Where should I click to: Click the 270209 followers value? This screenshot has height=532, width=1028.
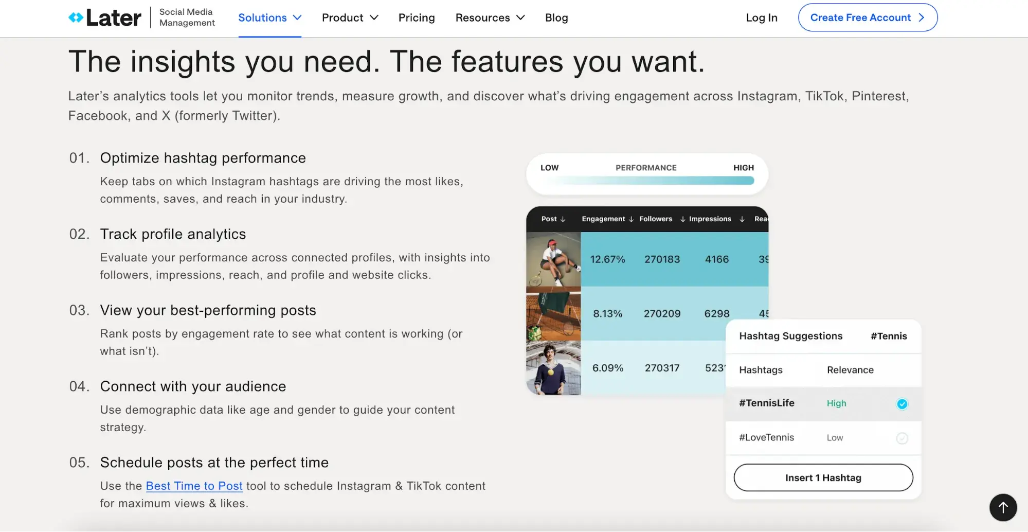coord(662,314)
